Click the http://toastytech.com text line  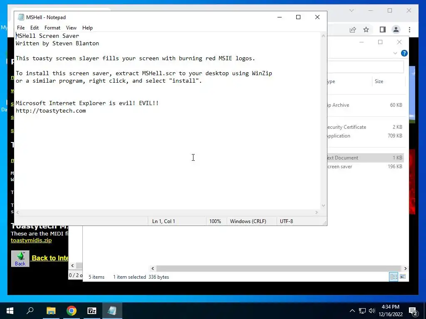51,110
